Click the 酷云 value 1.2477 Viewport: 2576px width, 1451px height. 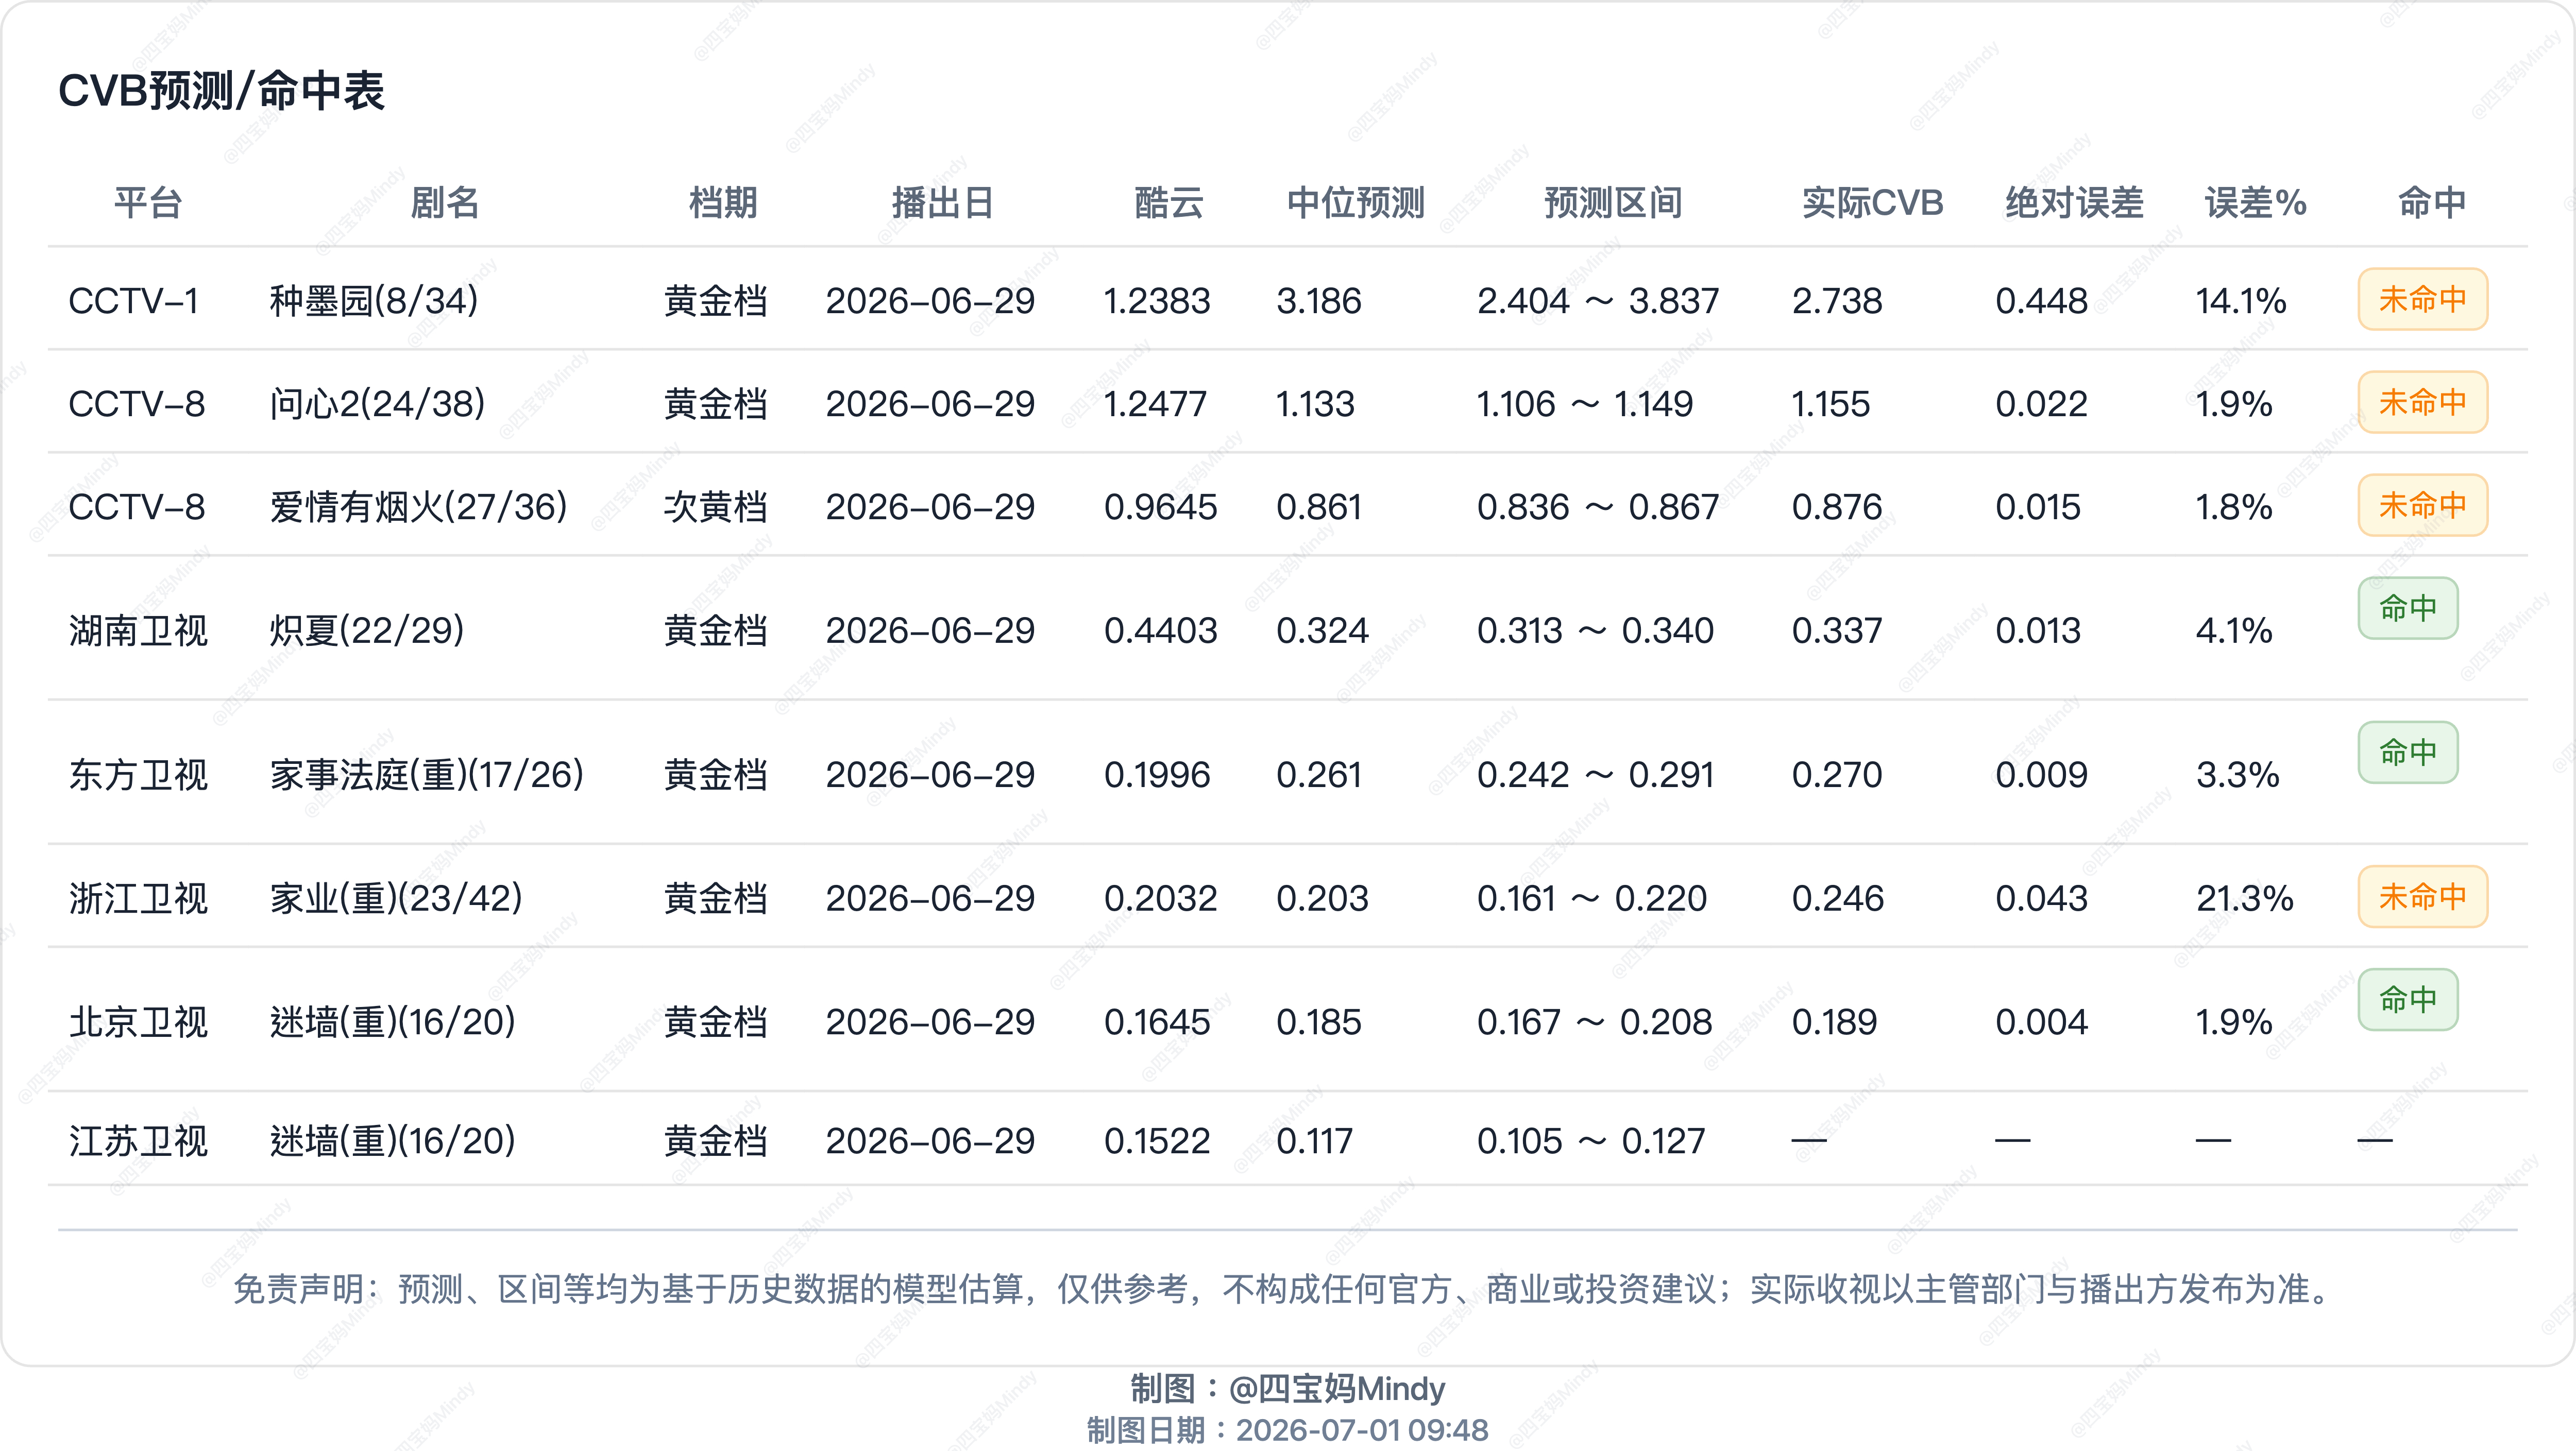tap(1155, 404)
